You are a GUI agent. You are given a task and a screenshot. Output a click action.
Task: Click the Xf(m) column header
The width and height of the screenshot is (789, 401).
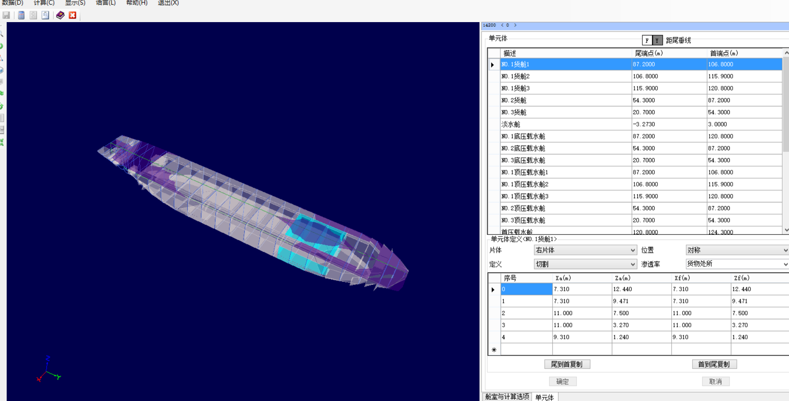(x=701, y=278)
